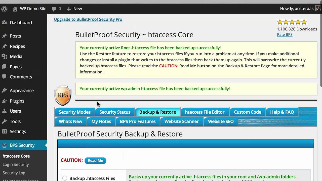
Task: Open the My Notes tab
Action: coord(101,121)
